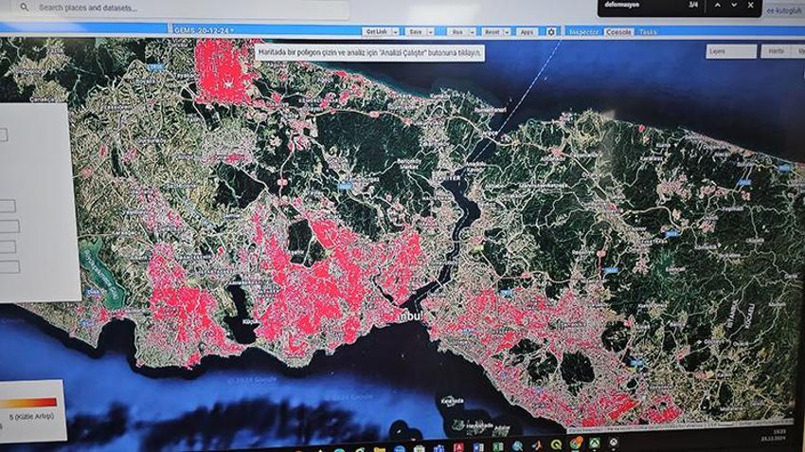Screen dimensions: 805x452
Task: Open Word from the taskbar
Action: [x=478, y=447]
